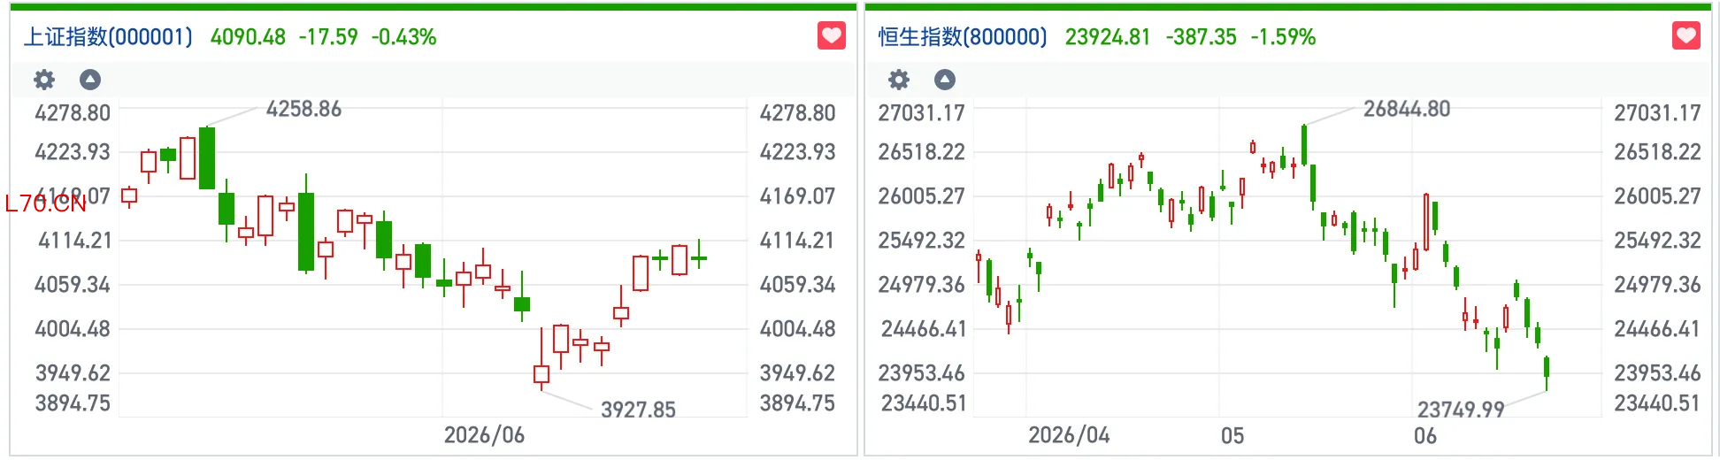Screen dimensions: 1720x460
Task: Click right axis value 4169.07 on 上证 chart
Action: [797, 196]
